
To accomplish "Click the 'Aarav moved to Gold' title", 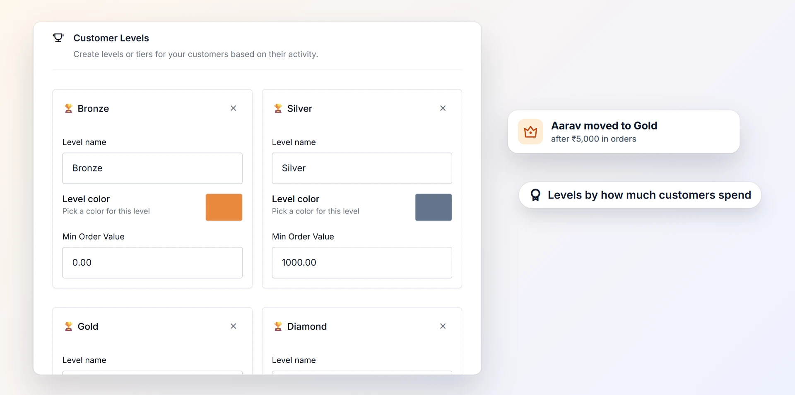I will [x=604, y=126].
